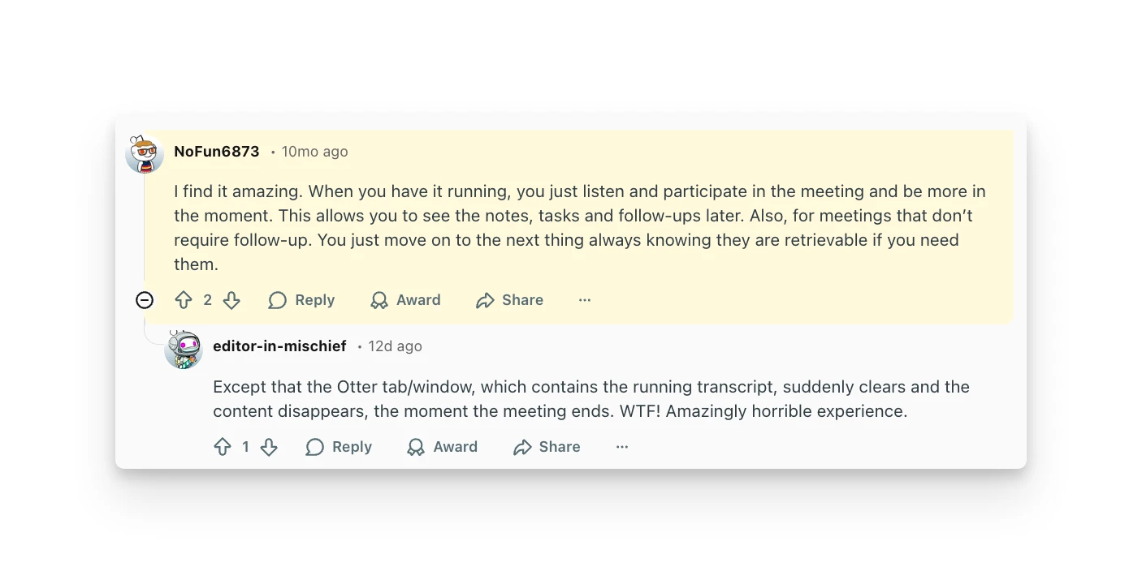
Task: Upvote NoFun6873's comment
Action: coord(184,300)
